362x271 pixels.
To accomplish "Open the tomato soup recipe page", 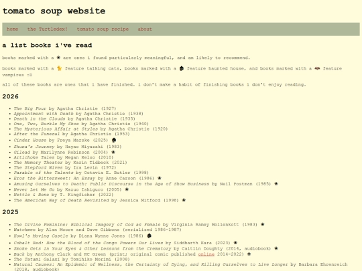I will click(103, 29).
